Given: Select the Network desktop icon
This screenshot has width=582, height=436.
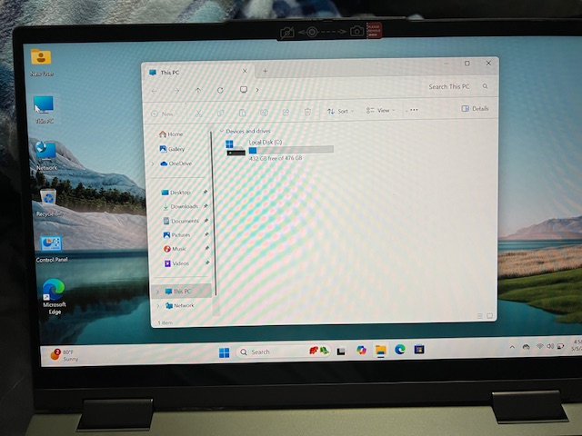Looking at the screenshot, I should pyautogui.click(x=46, y=155).
